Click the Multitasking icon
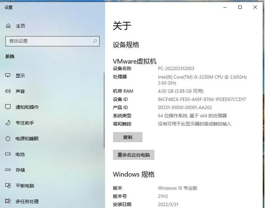The image size is (269, 208). tap(8, 201)
